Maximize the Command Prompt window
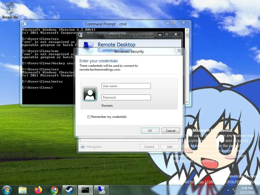The image size is (260, 195). click(x=175, y=23)
